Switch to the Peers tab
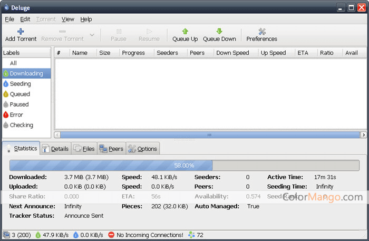 click(111, 149)
